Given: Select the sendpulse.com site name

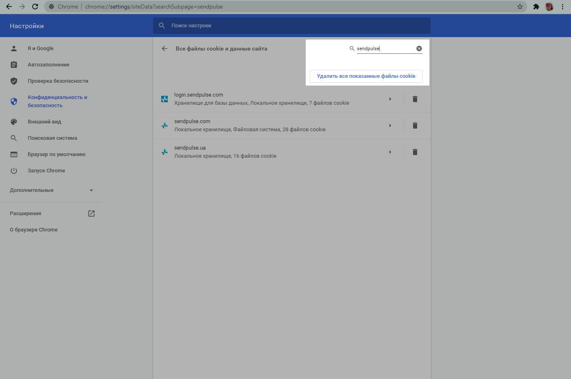Looking at the screenshot, I should click(192, 121).
